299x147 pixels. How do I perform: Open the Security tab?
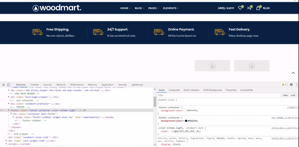(122, 85)
